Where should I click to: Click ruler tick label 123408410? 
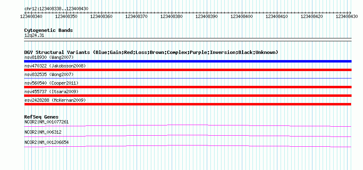point(277,16)
